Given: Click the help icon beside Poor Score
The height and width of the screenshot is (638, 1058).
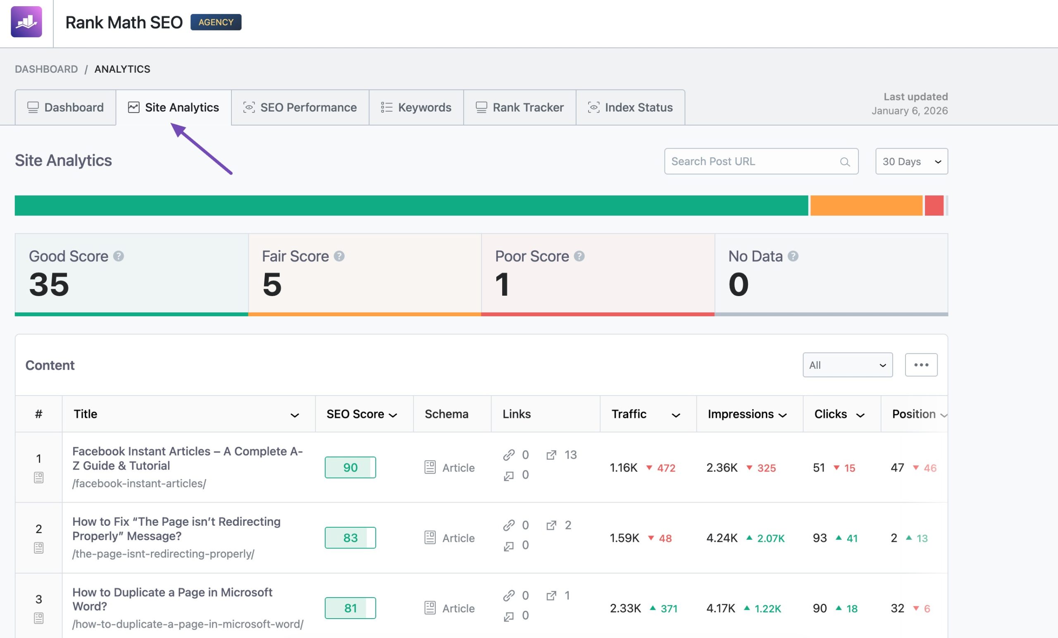Looking at the screenshot, I should (x=580, y=256).
